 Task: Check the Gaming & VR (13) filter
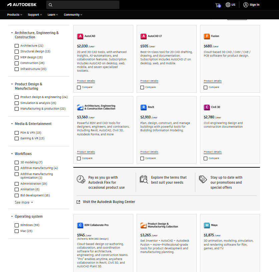[x=17, y=139]
